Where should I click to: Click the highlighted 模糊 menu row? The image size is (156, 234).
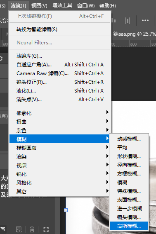click(59, 139)
